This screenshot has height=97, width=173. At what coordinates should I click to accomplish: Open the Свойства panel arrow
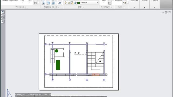point(134,7)
